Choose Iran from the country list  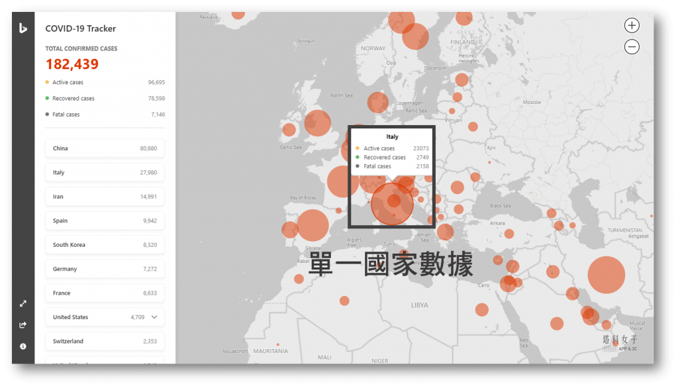pyautogui.click(x=105, y=197)
